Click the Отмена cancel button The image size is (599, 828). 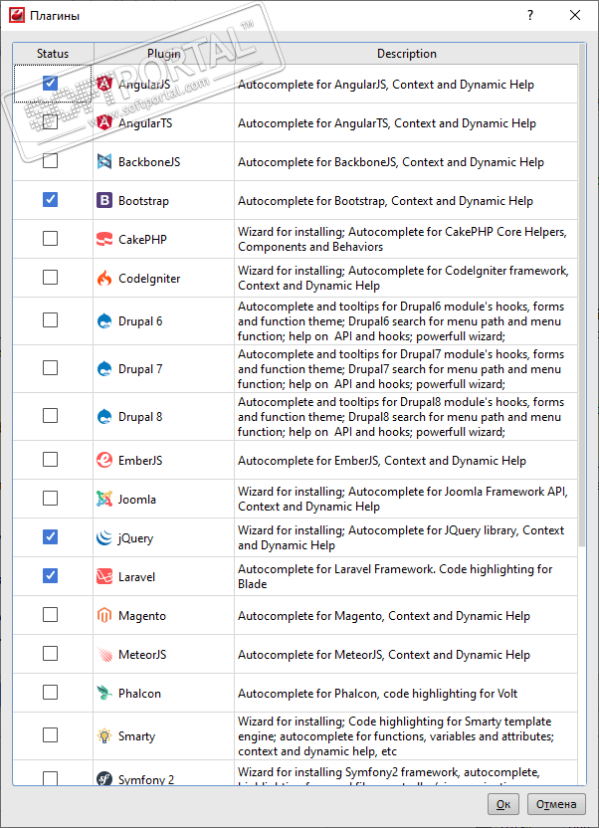[556, 804]
